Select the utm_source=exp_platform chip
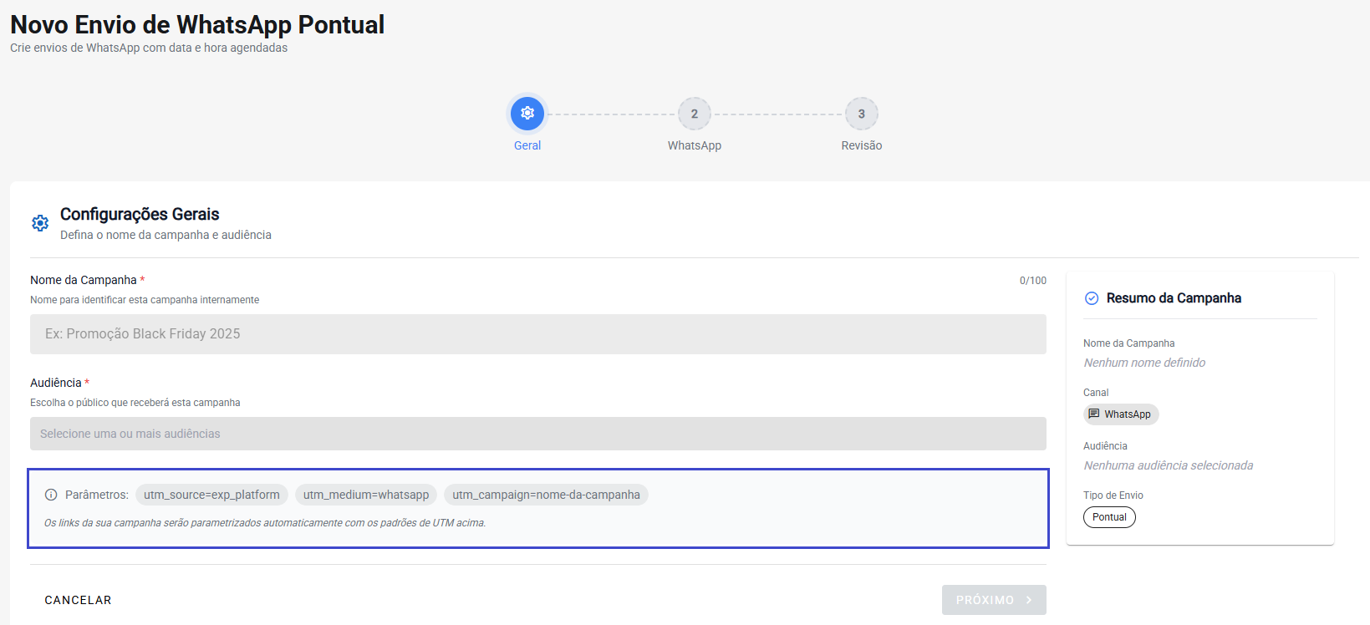 pyautogui.click(x=211, y=495)
